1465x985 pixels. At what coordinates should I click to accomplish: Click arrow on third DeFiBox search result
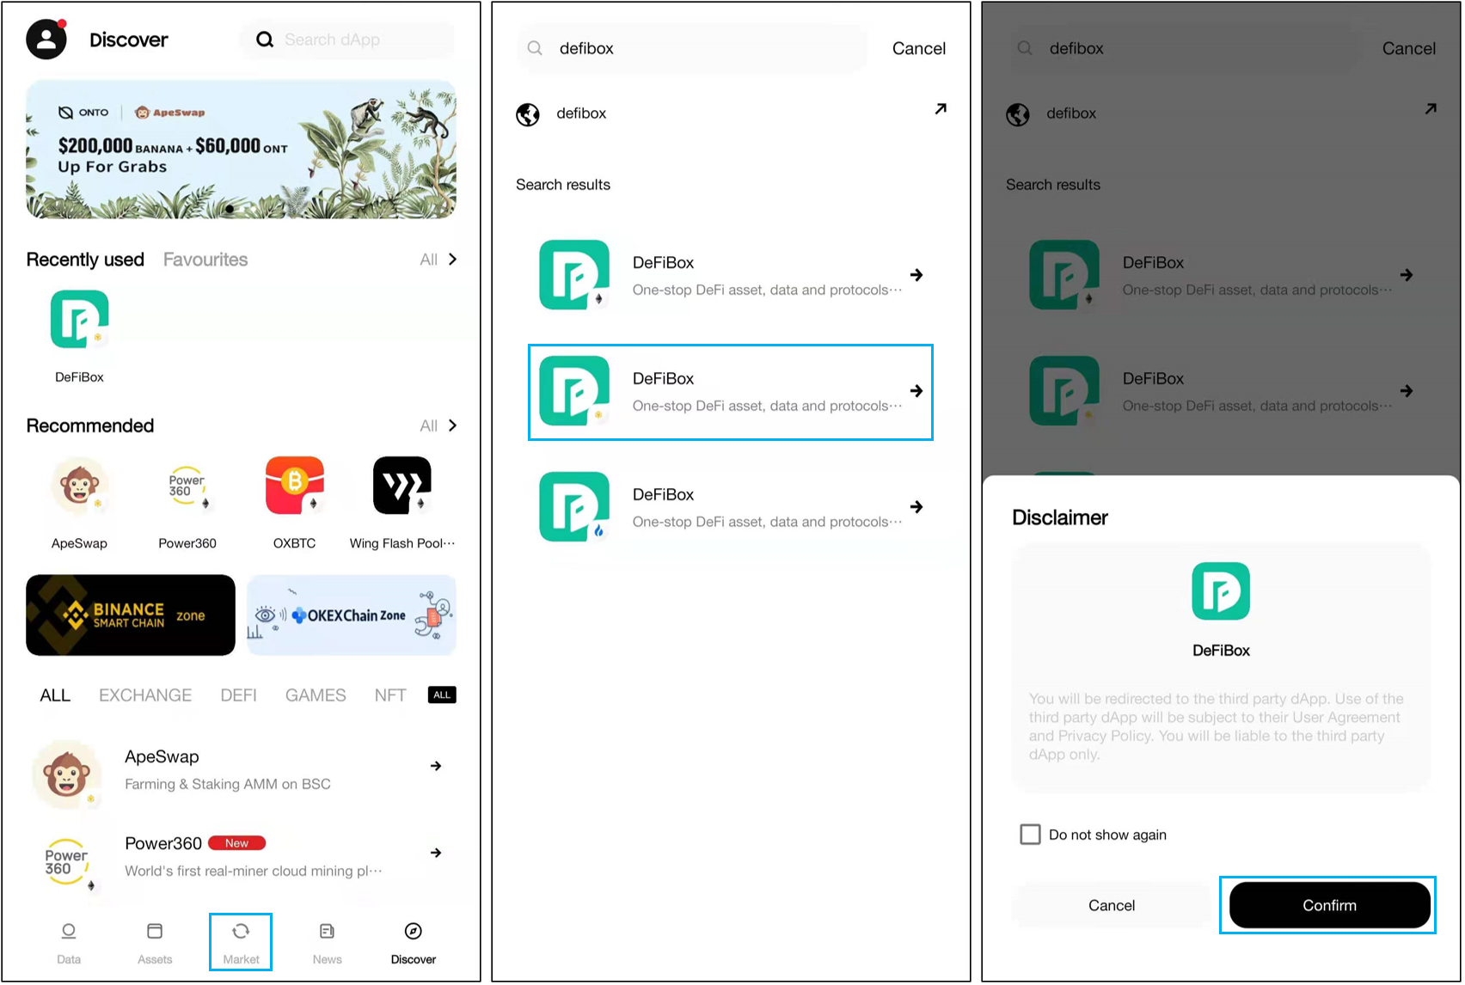point(916,507)
